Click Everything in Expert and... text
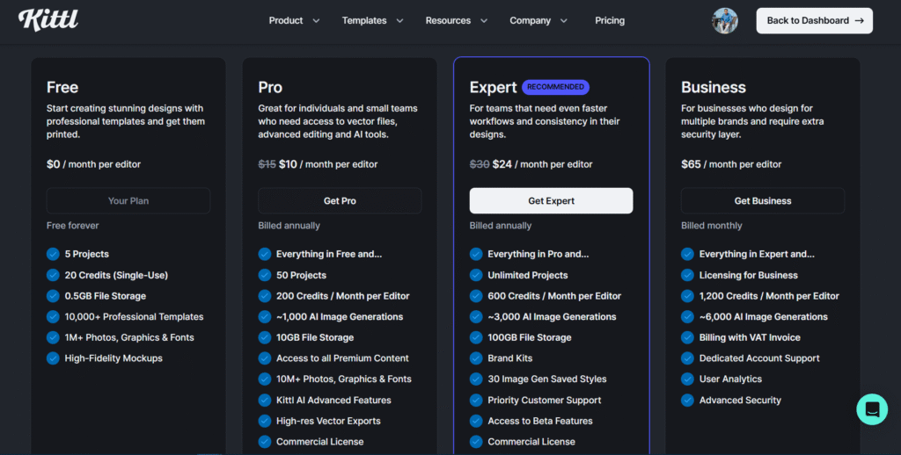Screen dimensions: 901x455 point(756,254)
